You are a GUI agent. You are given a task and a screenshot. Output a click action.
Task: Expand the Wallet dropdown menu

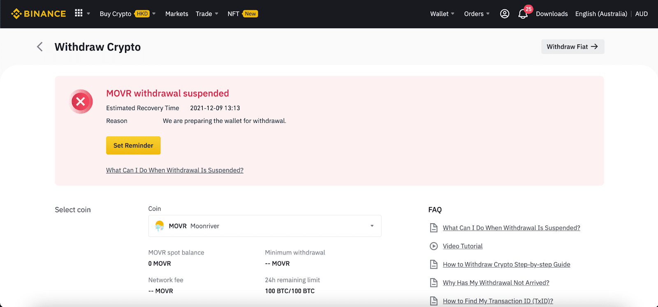pos(442,14)
